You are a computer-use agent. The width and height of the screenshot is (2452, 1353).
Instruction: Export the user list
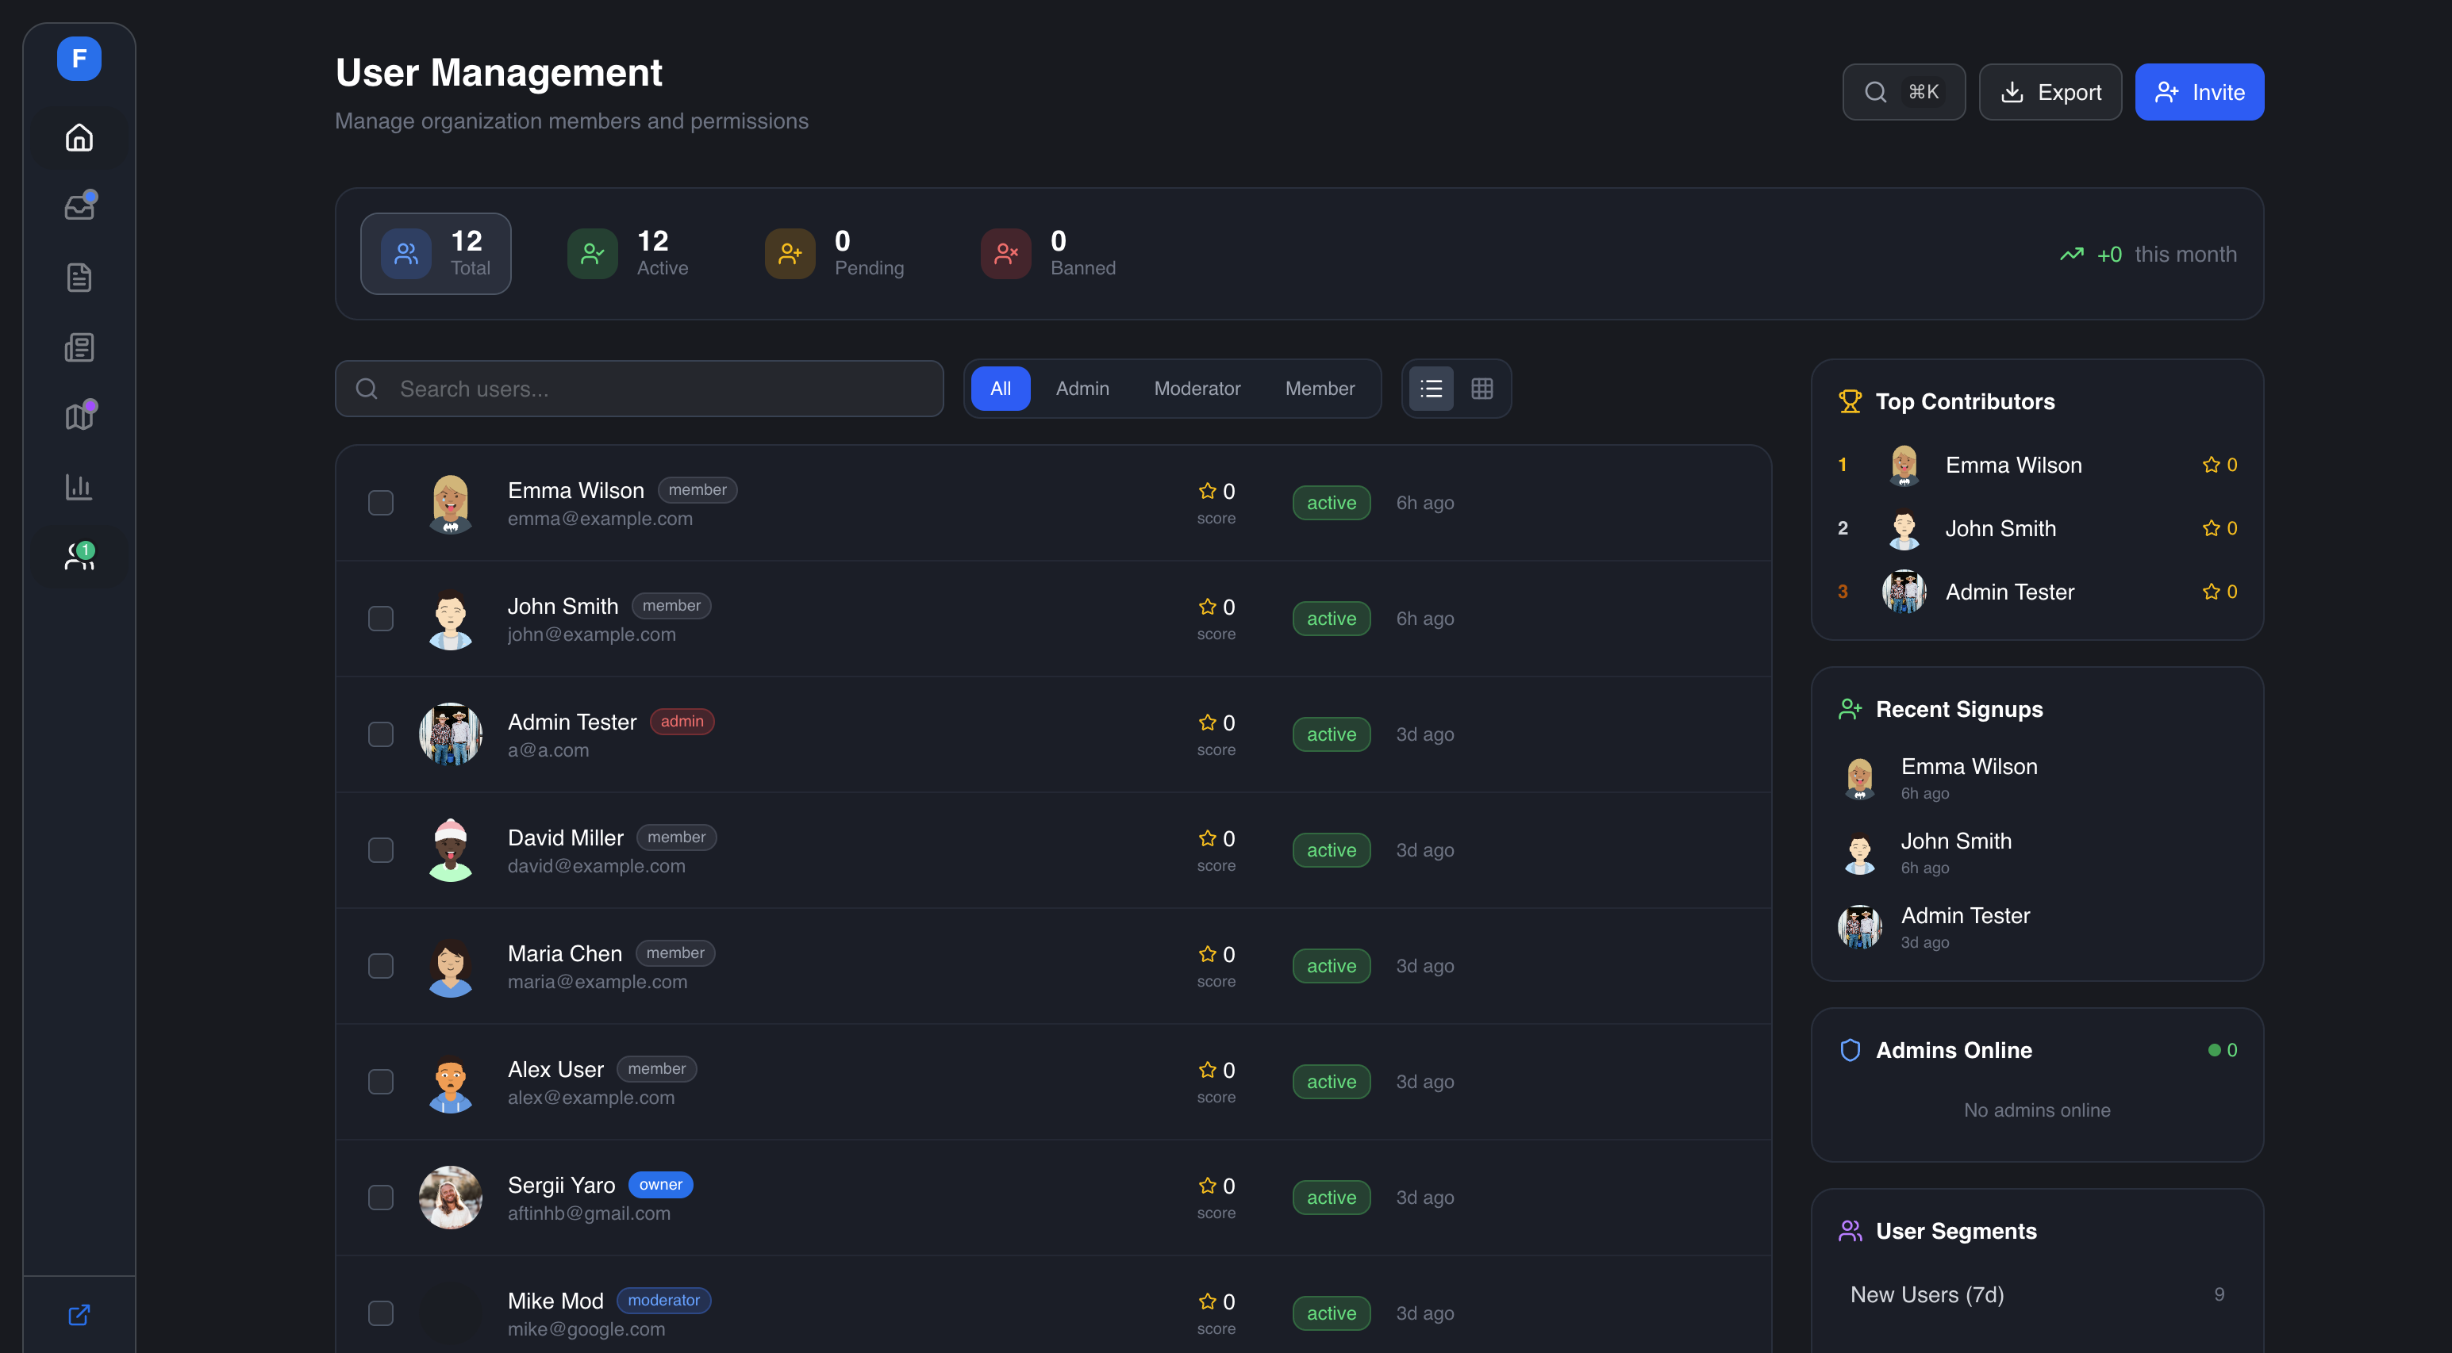[2050, 92]
